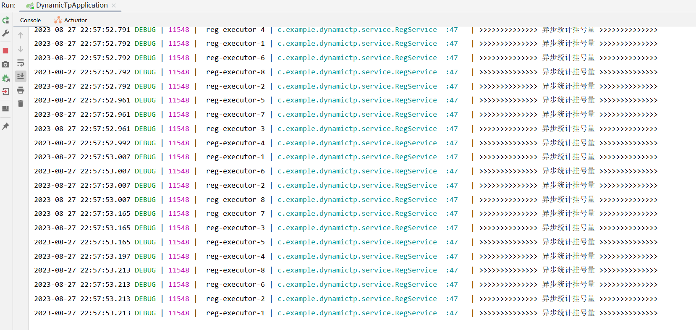Click the timestamp 22:57:53.197 in the log
696x330 pixels.
tap(105, 257)
